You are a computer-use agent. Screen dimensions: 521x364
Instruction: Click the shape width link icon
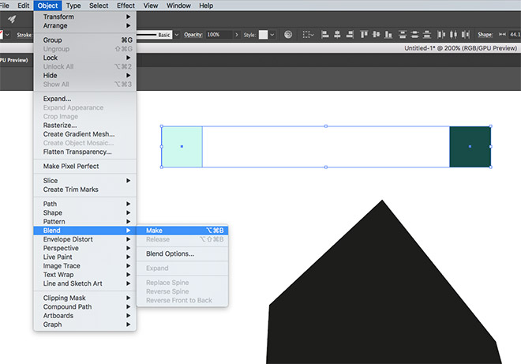coord(503,35)
